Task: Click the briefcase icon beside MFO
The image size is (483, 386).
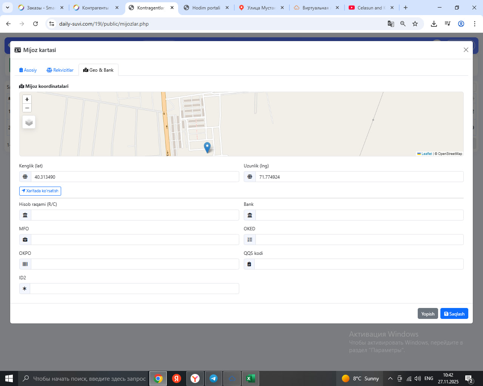Action: (x=25, y=240)
